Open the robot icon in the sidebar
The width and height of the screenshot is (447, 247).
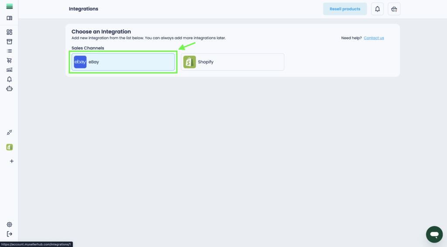[x=9, y=89]
